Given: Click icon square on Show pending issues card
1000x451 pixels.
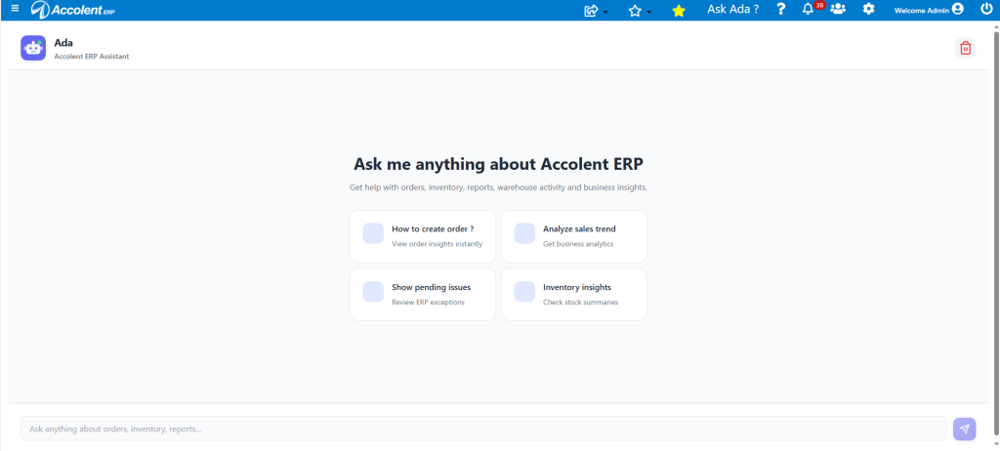Looking at the screenshot, I should [373, 292].
